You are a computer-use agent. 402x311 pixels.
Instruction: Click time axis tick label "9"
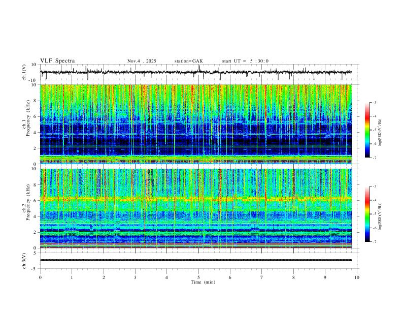click(325, 277)
